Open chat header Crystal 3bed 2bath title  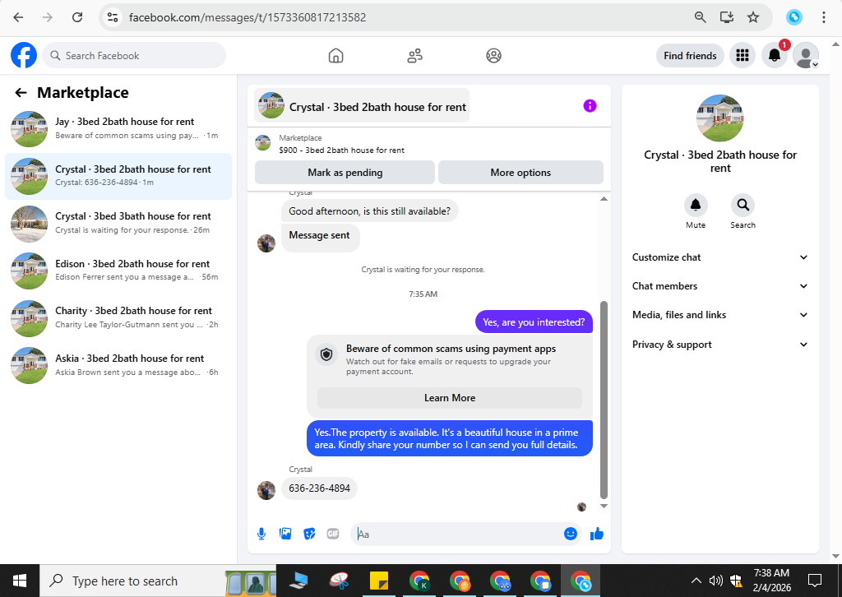pyautogui.click(x=362, y=106)
